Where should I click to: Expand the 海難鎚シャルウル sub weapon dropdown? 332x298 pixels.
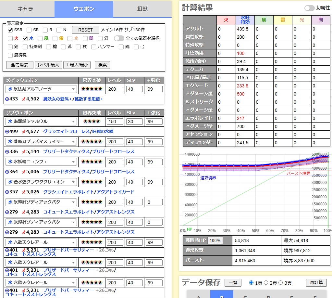41,122
